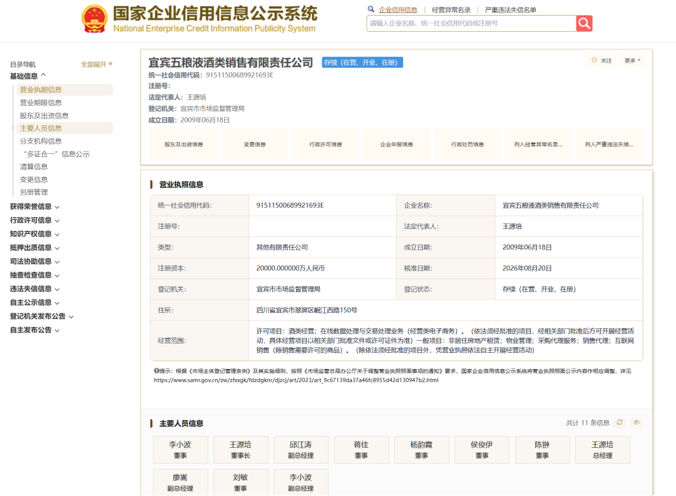Viewport: 676px width, 496px height.
Task: Click the 列入经营异常名录 shortcut button
Action: pyautogui.click(x=538, y=144)
